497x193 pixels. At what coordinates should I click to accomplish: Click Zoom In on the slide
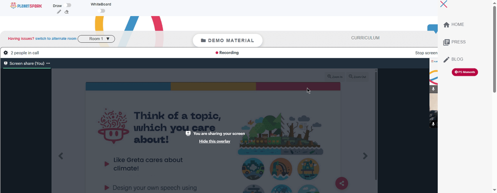click(334, 77)
